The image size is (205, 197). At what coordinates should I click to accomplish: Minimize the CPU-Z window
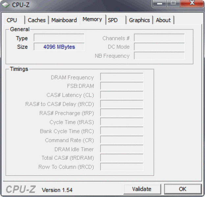pyautogui.click(x=160, y=3)
